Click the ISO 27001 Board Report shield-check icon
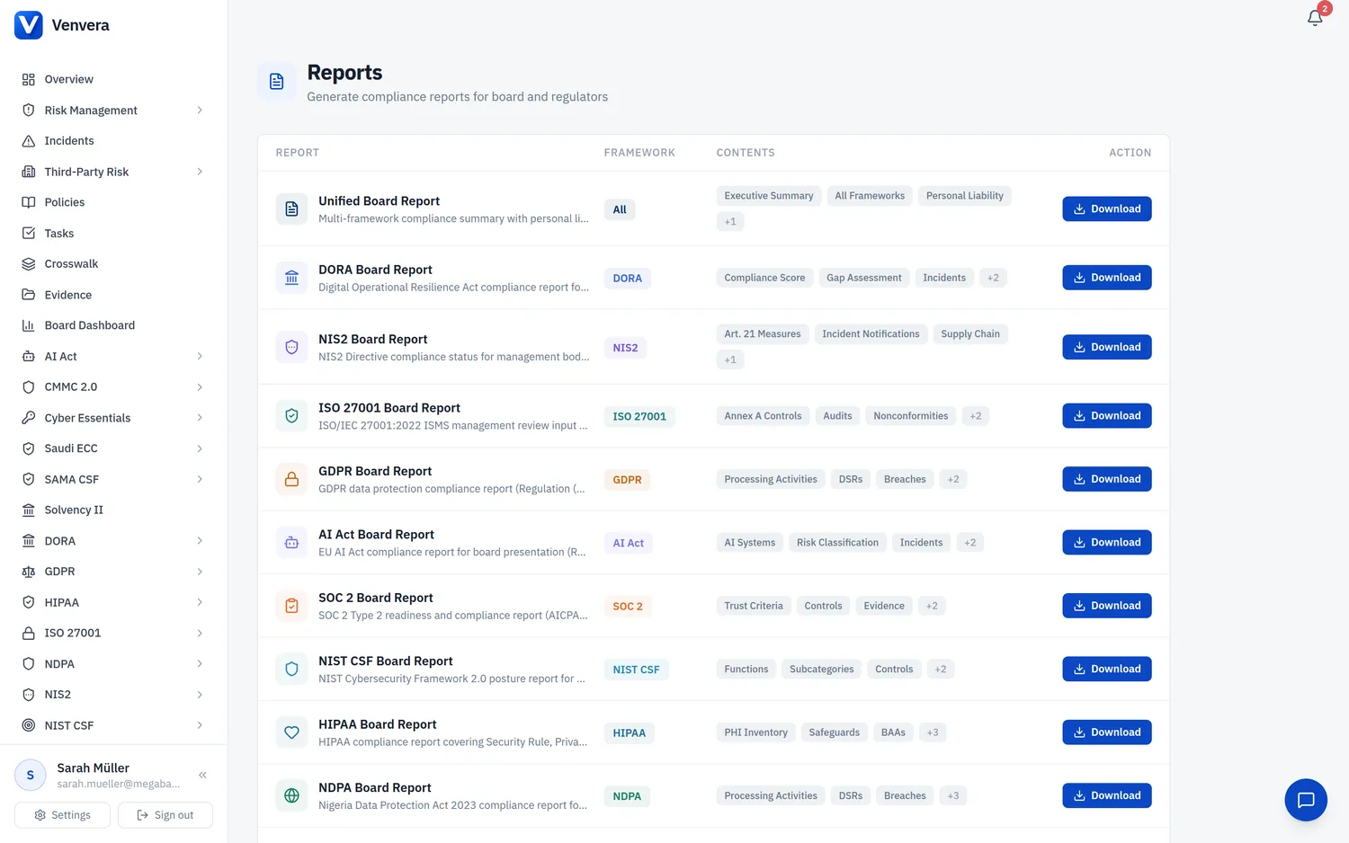The height and width of the screenshot is (843, 1349). (291, 416)
